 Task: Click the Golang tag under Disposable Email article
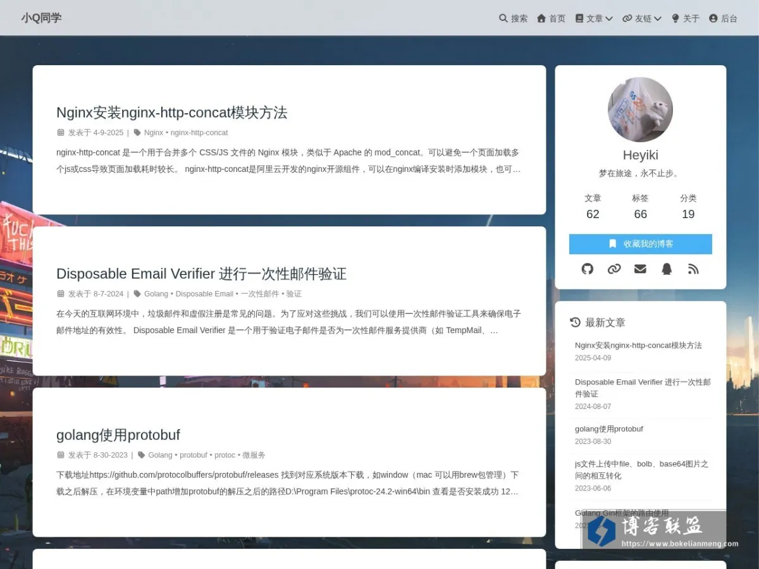(x=156, y=294)
